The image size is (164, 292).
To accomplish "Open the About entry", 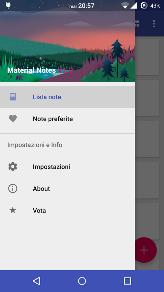I will coord(67,189).
